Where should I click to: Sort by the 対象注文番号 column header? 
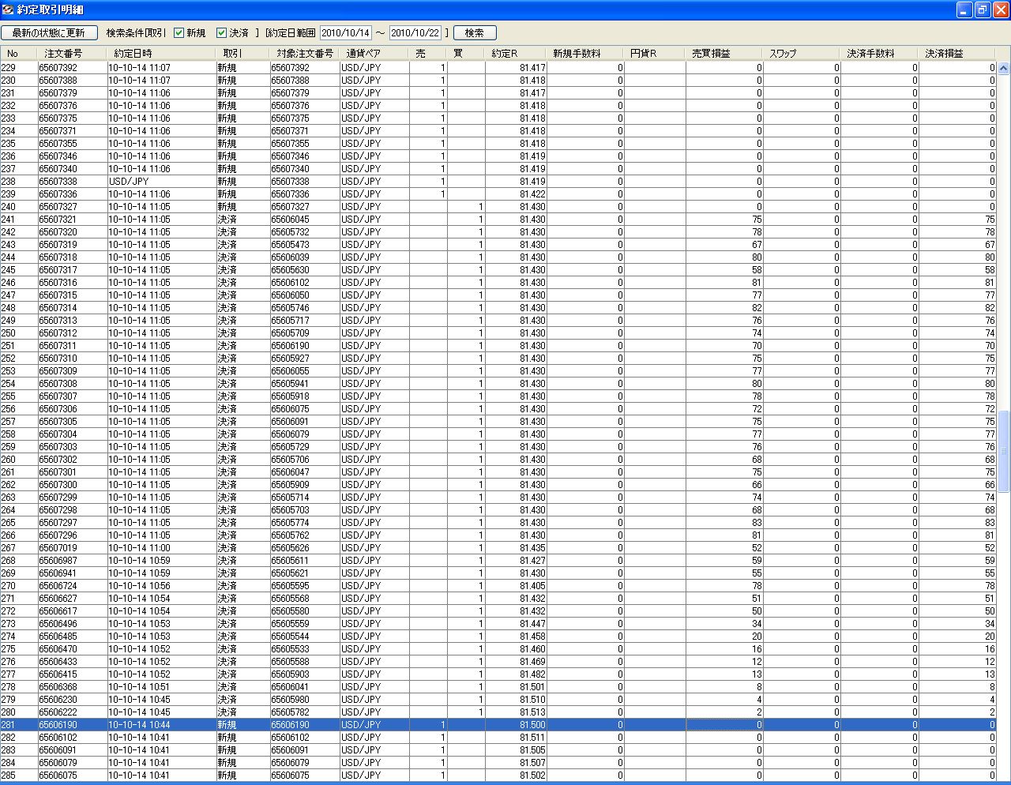(x=305, y=54)
